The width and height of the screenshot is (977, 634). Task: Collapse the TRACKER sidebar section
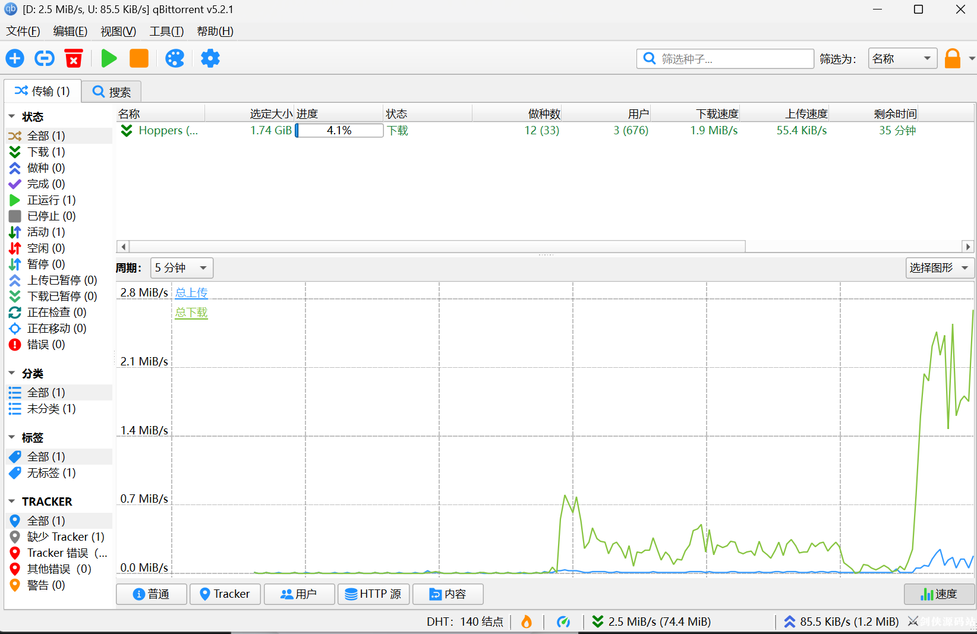[x=12, y=501]
